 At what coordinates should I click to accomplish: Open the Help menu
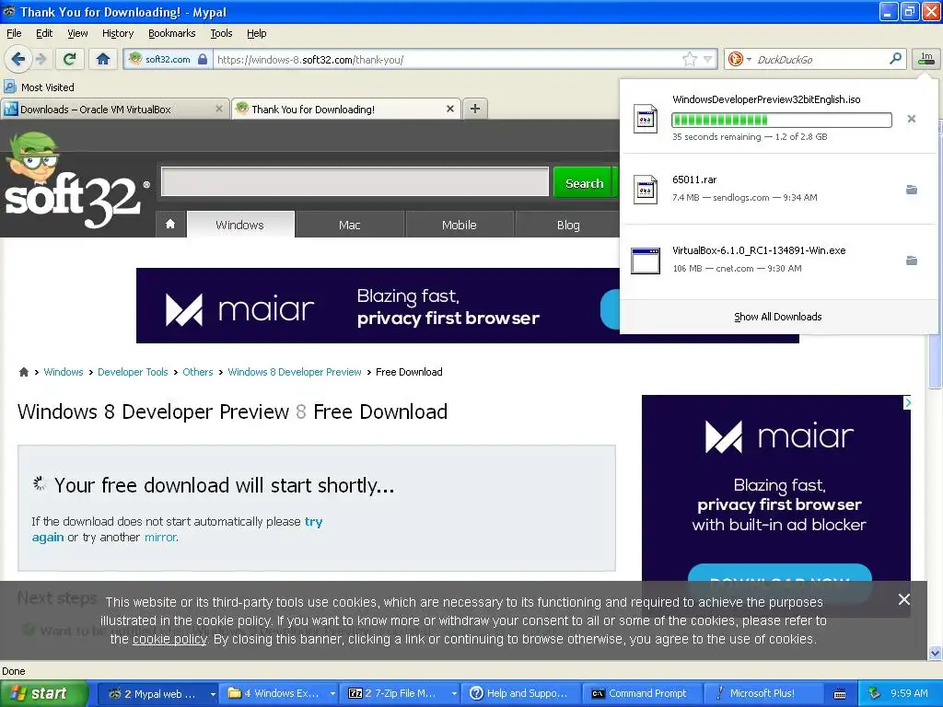(x=256, y=33)
